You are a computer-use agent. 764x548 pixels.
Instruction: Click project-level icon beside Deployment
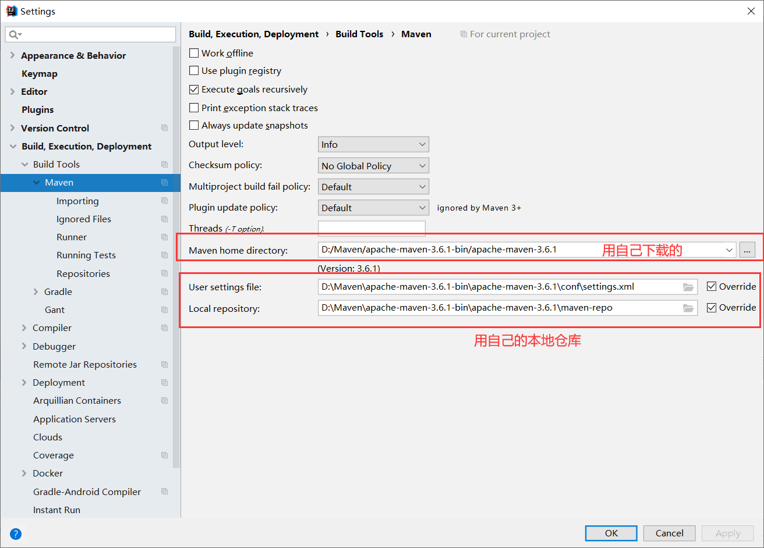[165, 383]
